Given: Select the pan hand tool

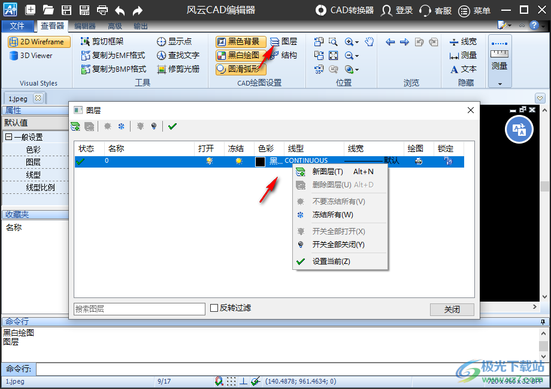Looking at the screenshot, I should pos(369,42).
